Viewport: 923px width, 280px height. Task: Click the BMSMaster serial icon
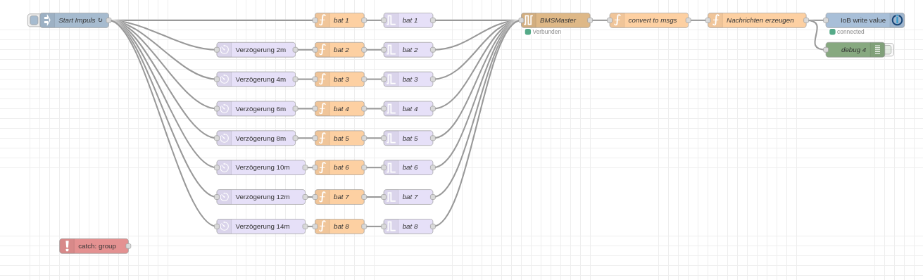[x=529, y=20]
